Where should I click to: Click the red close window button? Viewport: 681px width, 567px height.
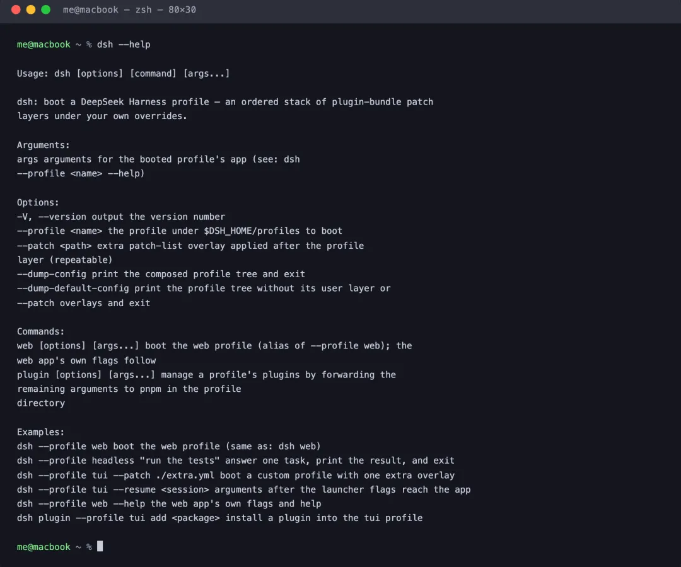(16, 9)
